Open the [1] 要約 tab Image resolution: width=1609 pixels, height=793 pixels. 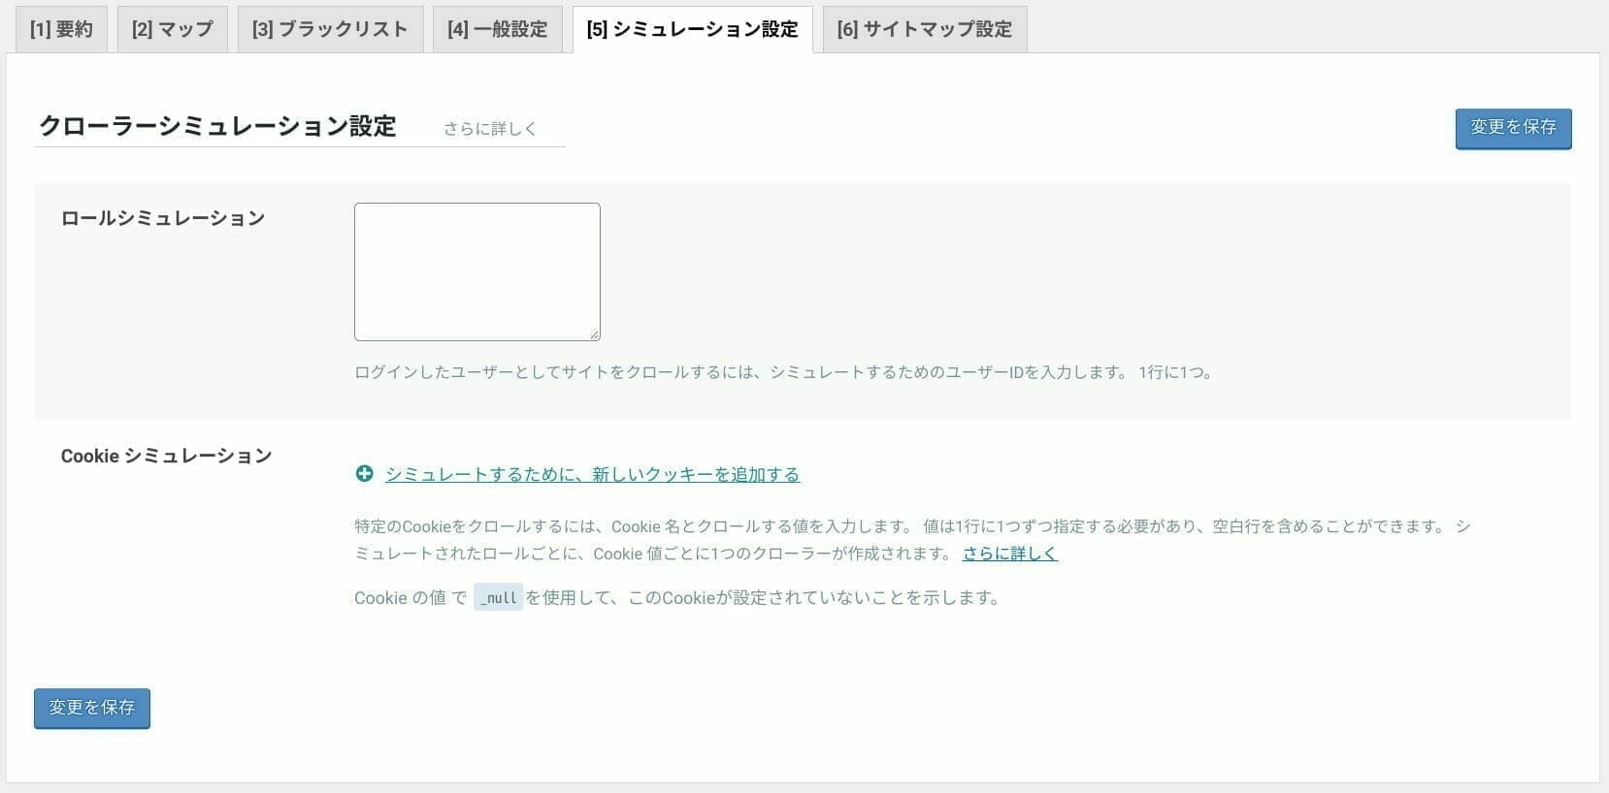click(61, 29)
